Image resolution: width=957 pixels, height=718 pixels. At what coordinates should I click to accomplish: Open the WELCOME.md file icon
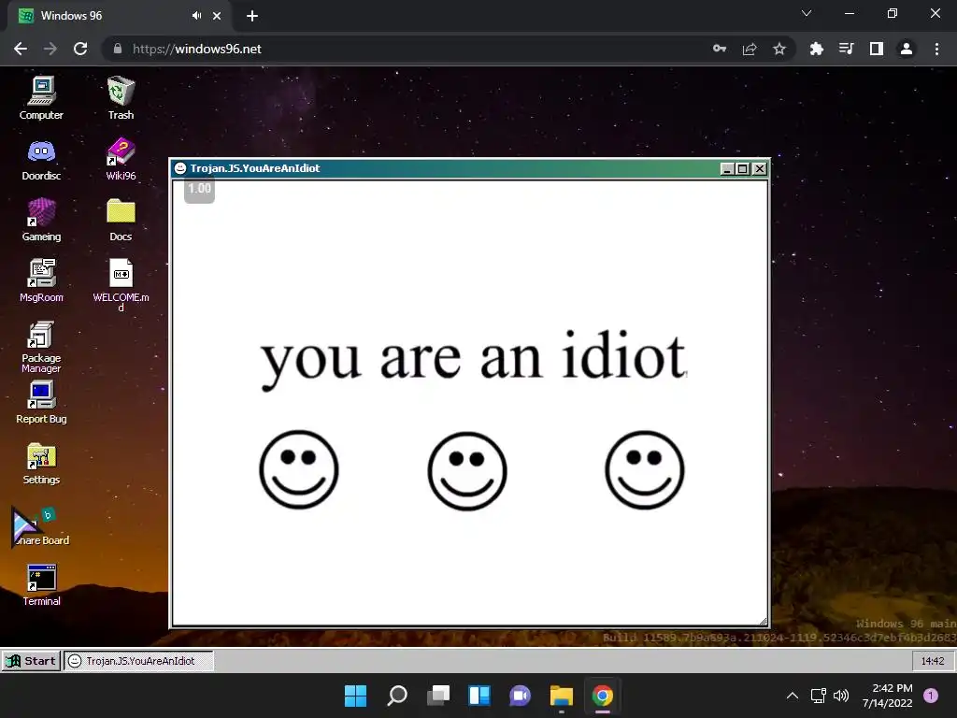pyautogui.click(x=121, y=284)
